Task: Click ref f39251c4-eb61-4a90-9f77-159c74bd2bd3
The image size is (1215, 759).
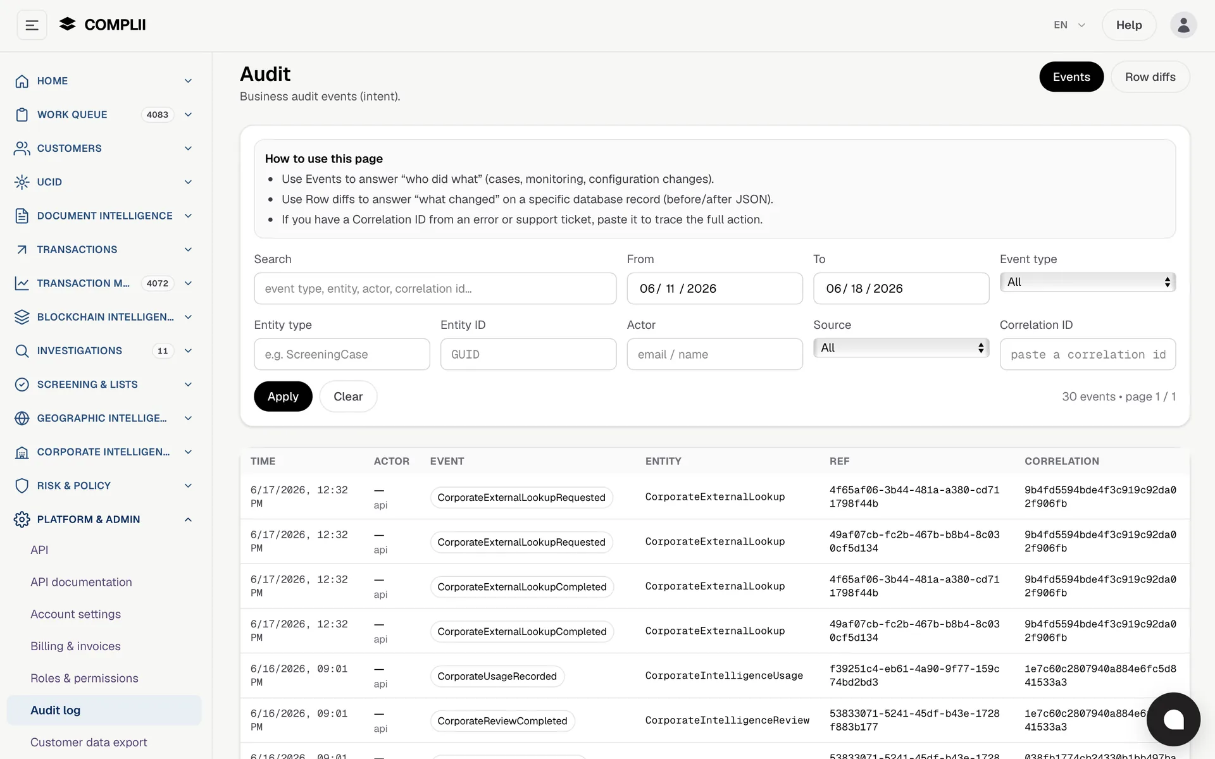Action: (x=914, y=676)
